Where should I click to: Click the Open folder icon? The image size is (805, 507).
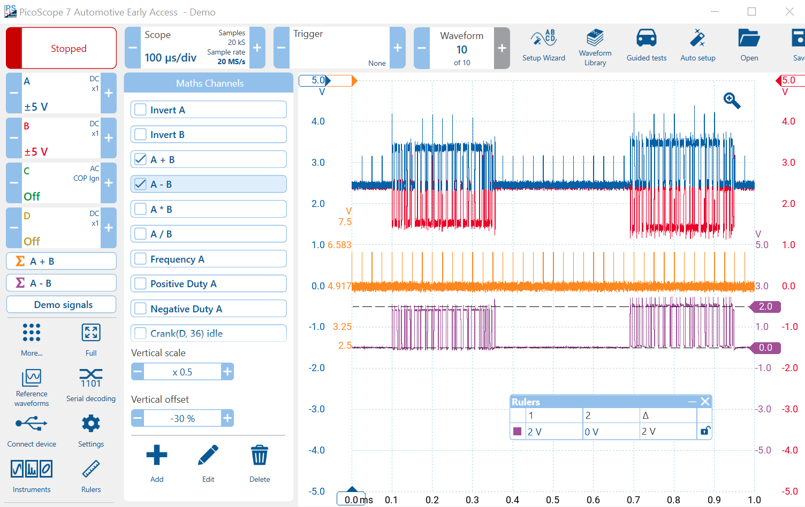(749, 39)
